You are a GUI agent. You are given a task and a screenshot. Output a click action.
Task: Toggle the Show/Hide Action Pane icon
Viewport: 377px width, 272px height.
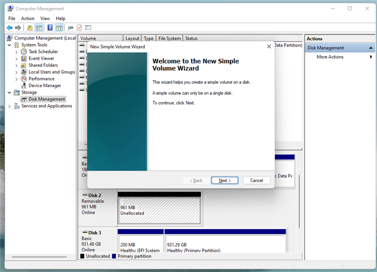point(58,27)
